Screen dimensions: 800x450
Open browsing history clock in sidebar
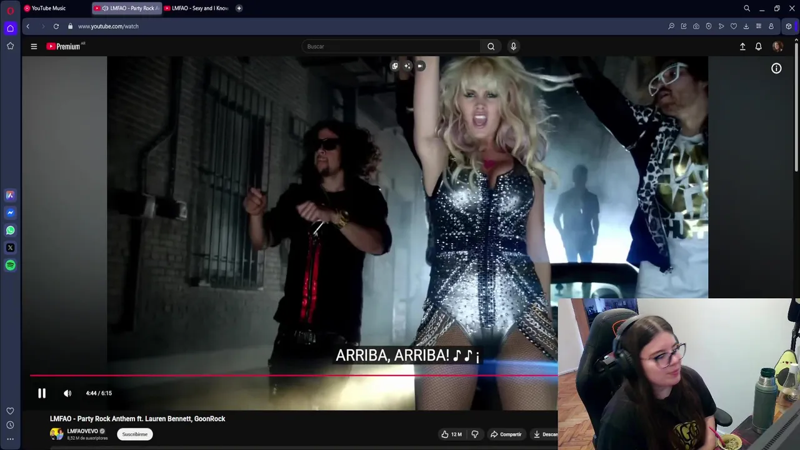tap(10, 425)
